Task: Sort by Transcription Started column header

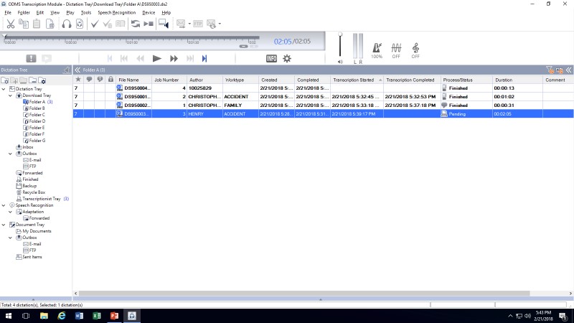Action: 357,80
